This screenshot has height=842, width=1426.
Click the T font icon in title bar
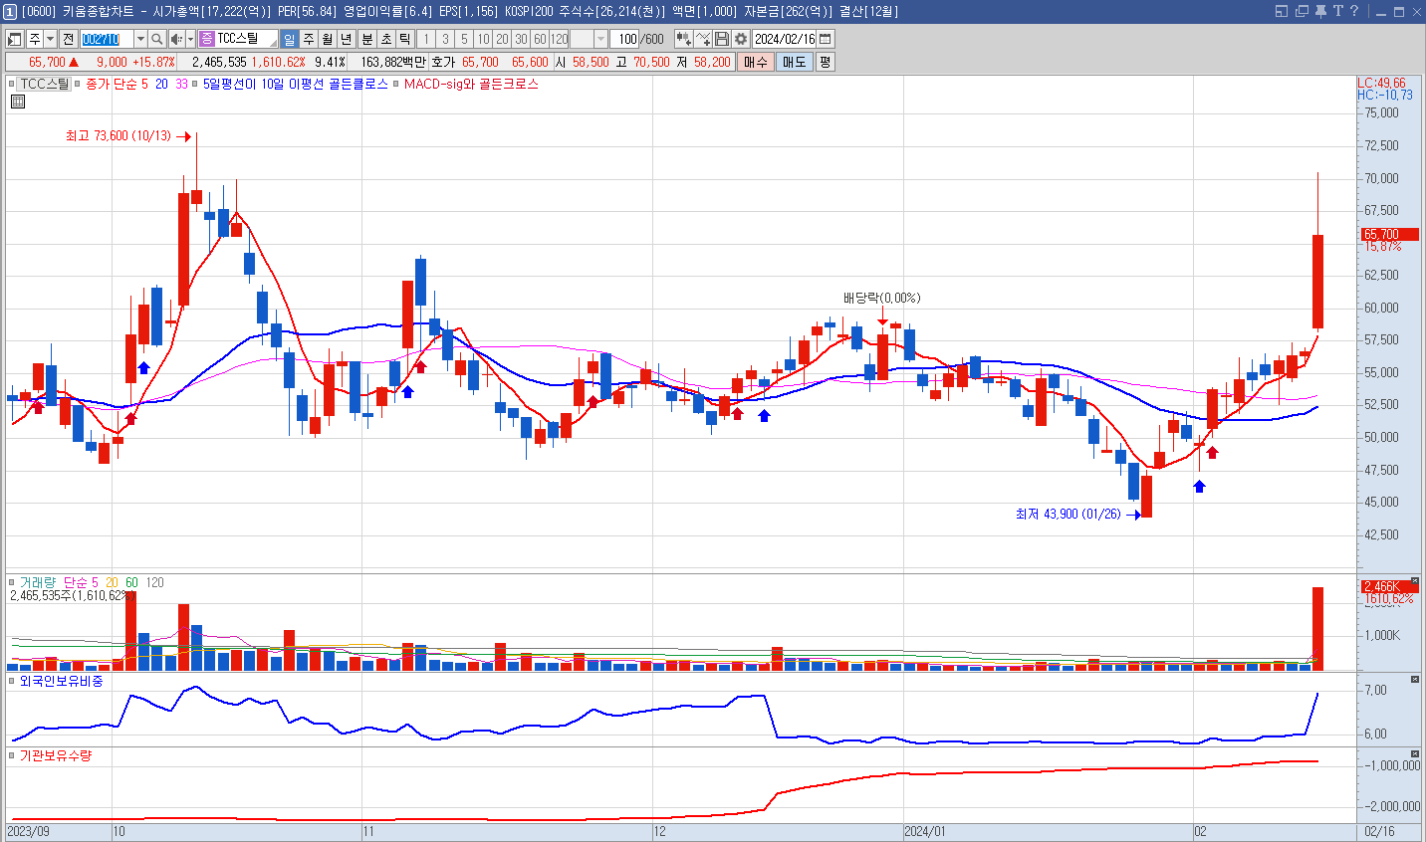pyautogui.click(x=1337, y=11)
